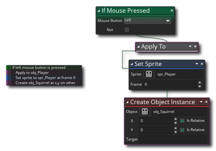Viewport: 216px width, 151px height.
Task: Open Create Object Instance options arrow
Action: click(x=201, y=102)
